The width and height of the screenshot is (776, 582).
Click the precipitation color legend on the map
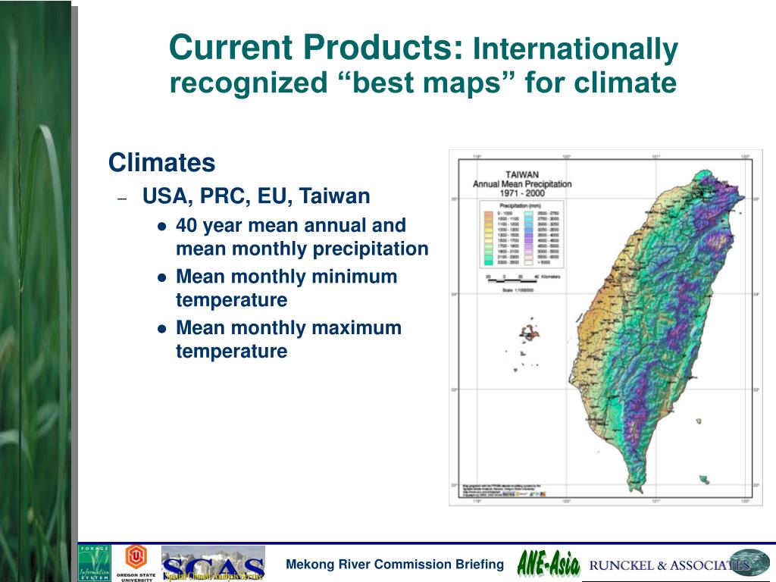(x=522, y=234)
